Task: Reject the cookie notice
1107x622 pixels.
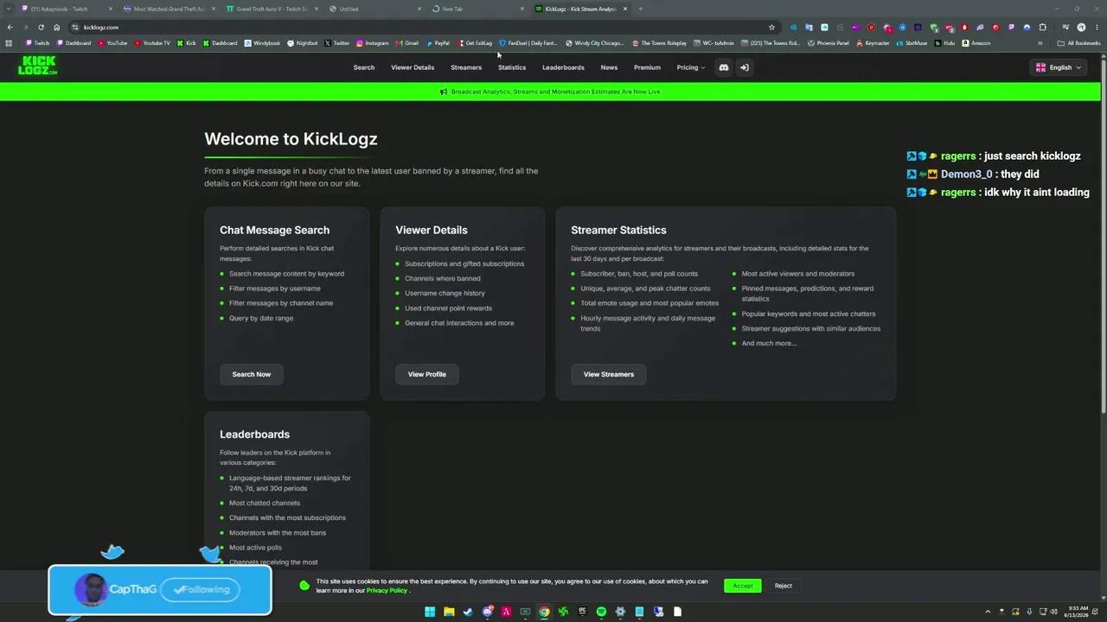Action: (784, 586)
